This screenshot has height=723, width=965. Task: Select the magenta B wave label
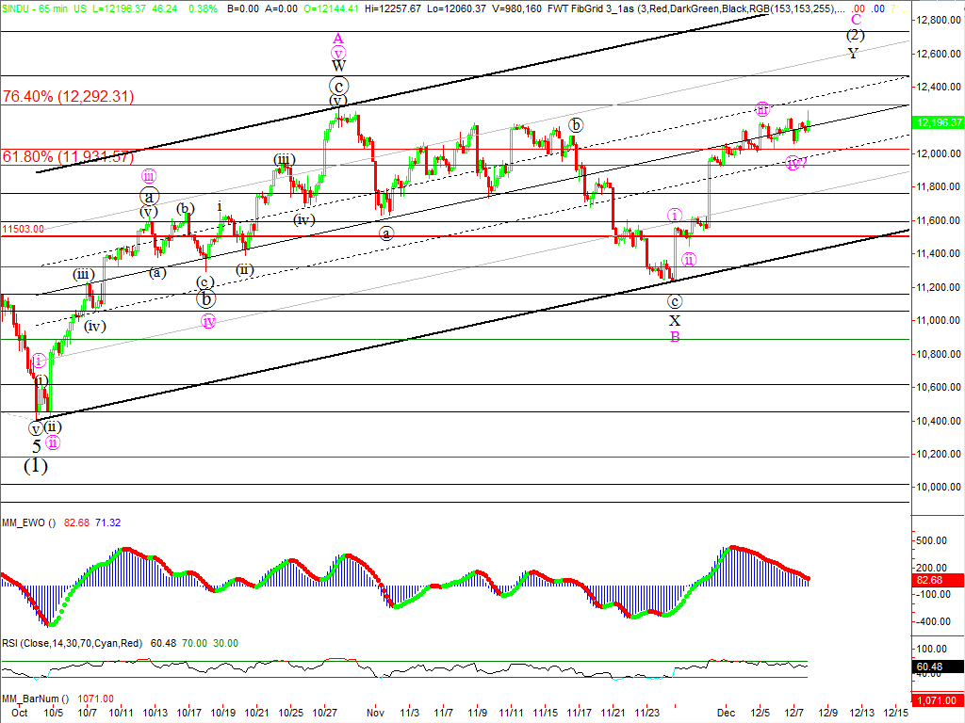675,337
